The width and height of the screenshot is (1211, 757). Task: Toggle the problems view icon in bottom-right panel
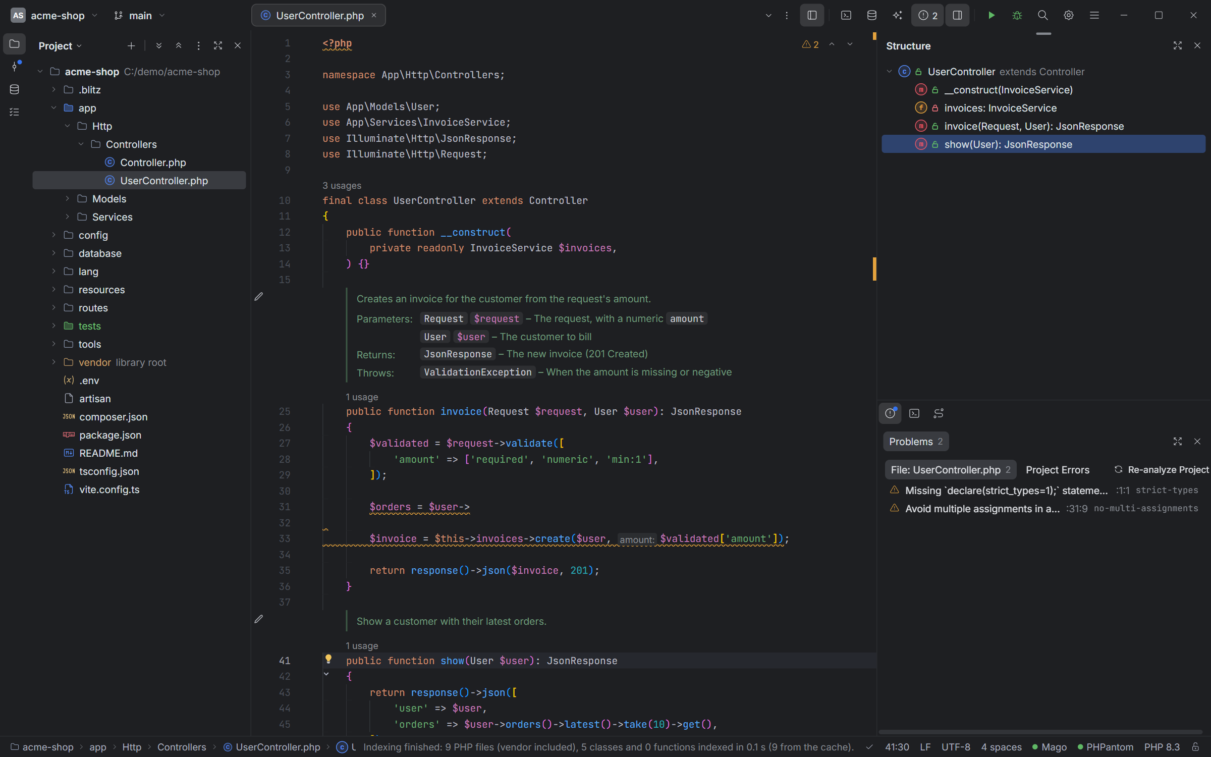(890, 413)
